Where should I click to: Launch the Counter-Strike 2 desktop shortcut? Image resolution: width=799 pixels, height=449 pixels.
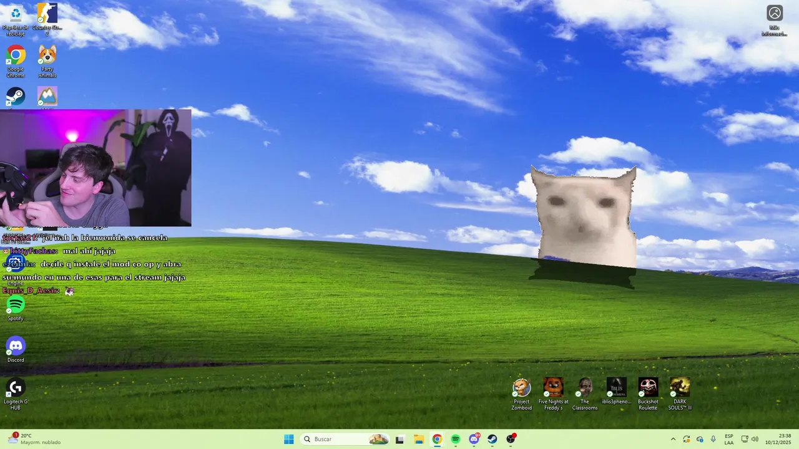(x=47, y=19)
